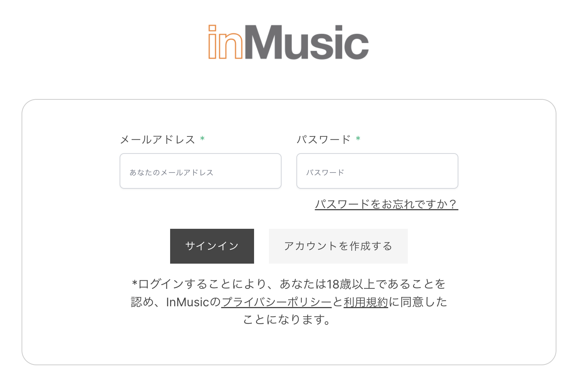
Task: Click the パスワード placeholder inside the field
Action: click(x=325, y=172)
